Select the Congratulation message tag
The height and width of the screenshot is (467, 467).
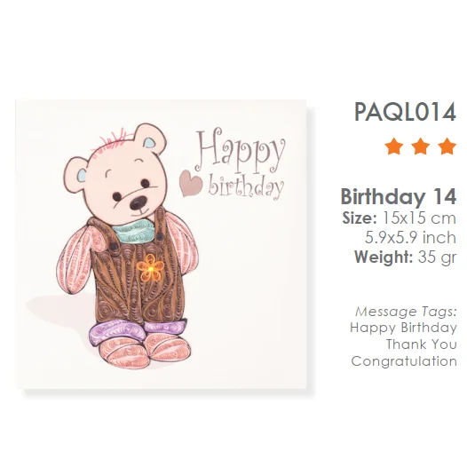coord(404,361)
